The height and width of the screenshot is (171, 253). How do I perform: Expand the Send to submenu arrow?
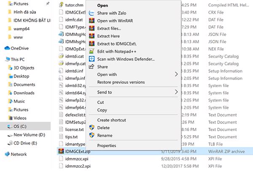(x=176, y=92)
